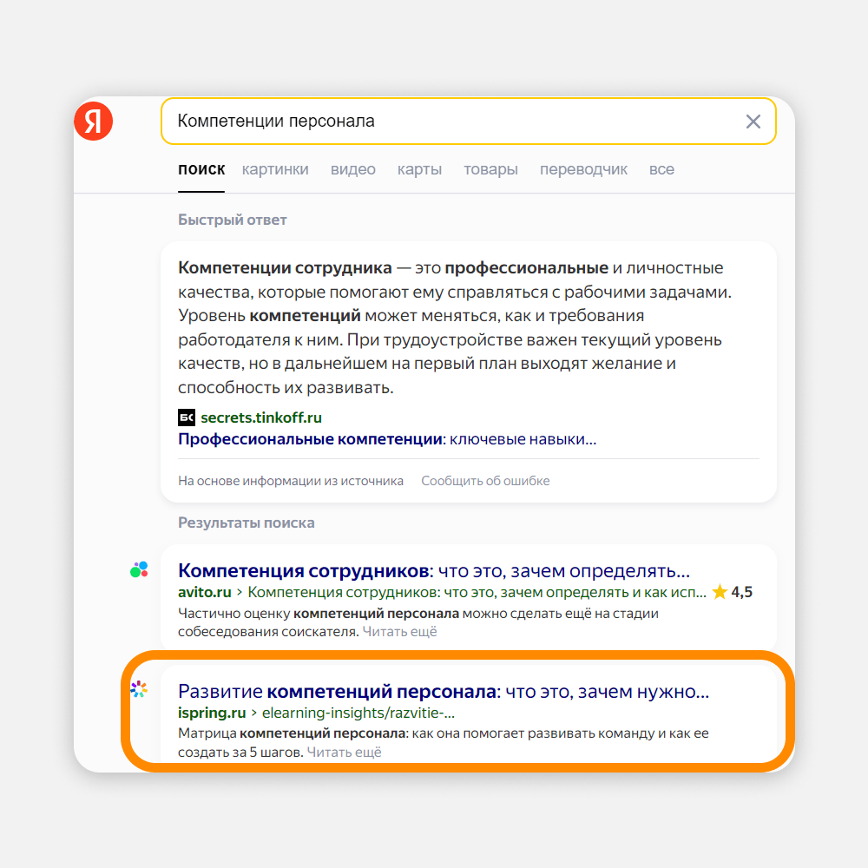868x868 pixels.
Task: Open the видео tab
Action: [353, 169]
